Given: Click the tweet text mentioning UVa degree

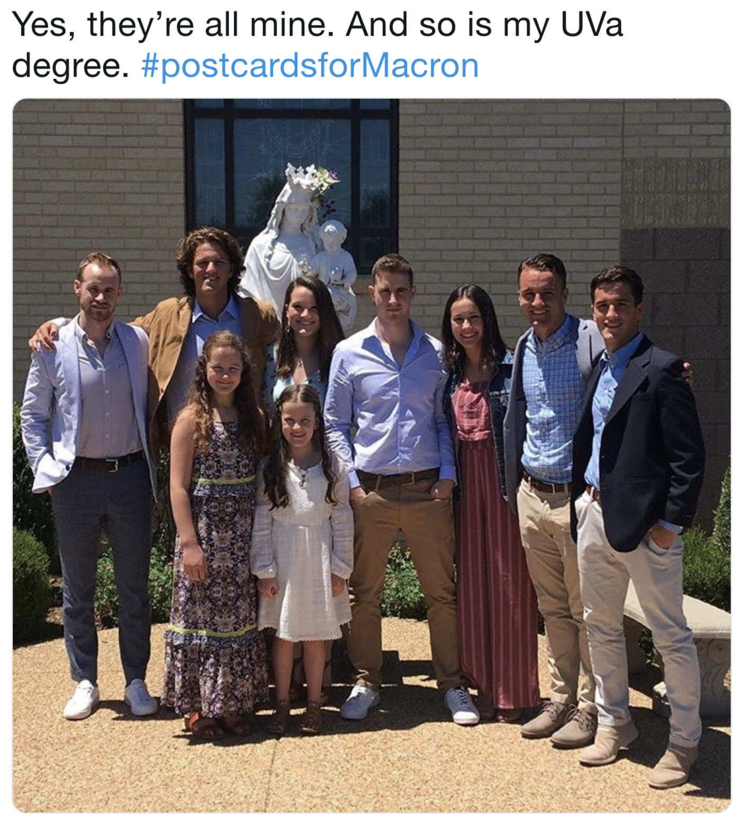Looking at the screenshot, I should (x=318, y=45).
